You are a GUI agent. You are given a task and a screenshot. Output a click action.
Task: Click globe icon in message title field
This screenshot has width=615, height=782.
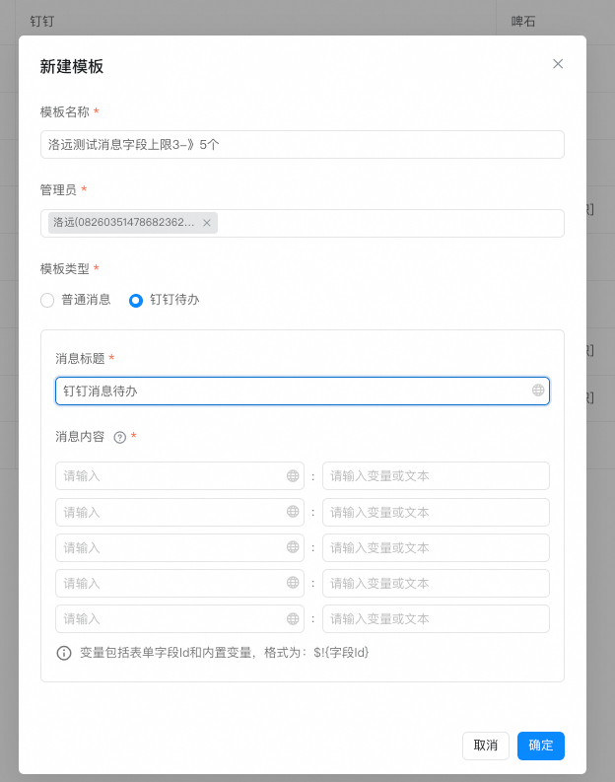click(538, 391)
